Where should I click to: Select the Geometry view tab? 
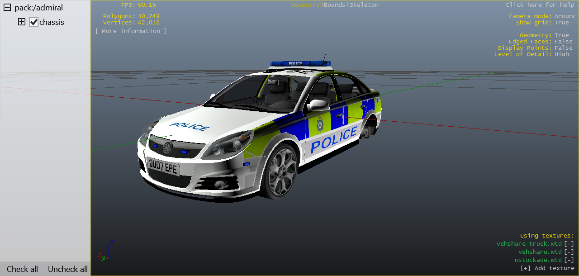tap(305, 5)
